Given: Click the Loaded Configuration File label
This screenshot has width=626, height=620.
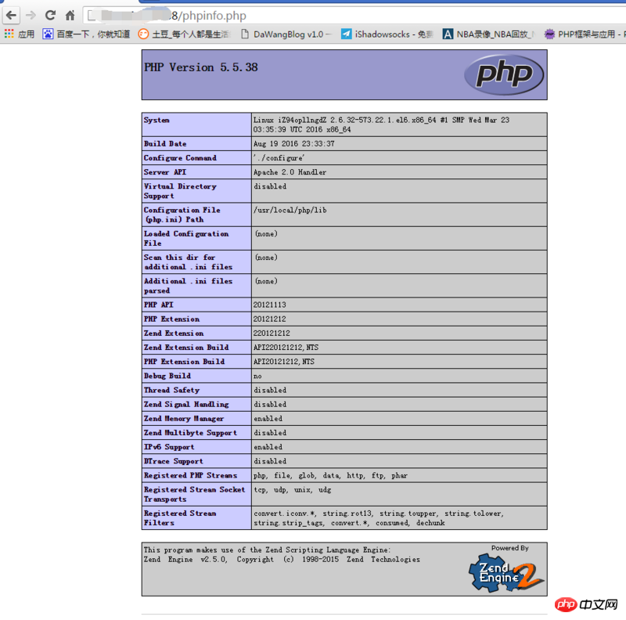Looking at the screenshot, I should (186, 239).
